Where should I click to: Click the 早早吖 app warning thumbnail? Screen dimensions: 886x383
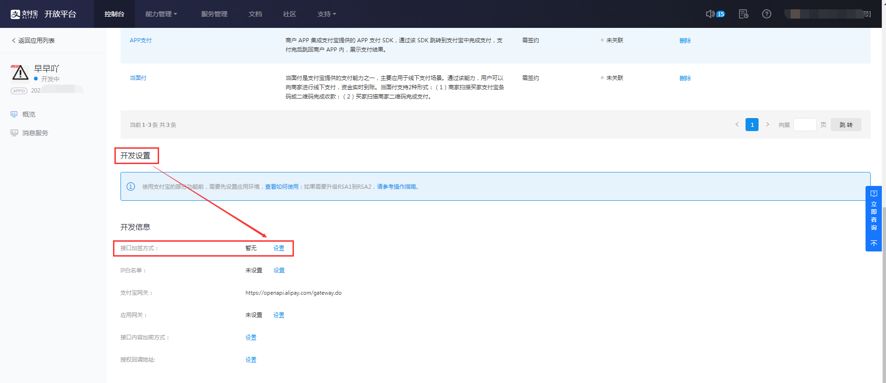coord(20,73)
